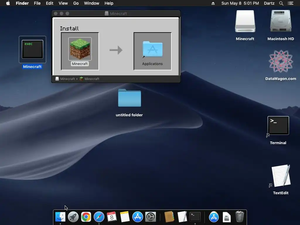Open the Applications folder stack in Dock
This screenshot has width=300, height=225.
(x=214, y=217)
